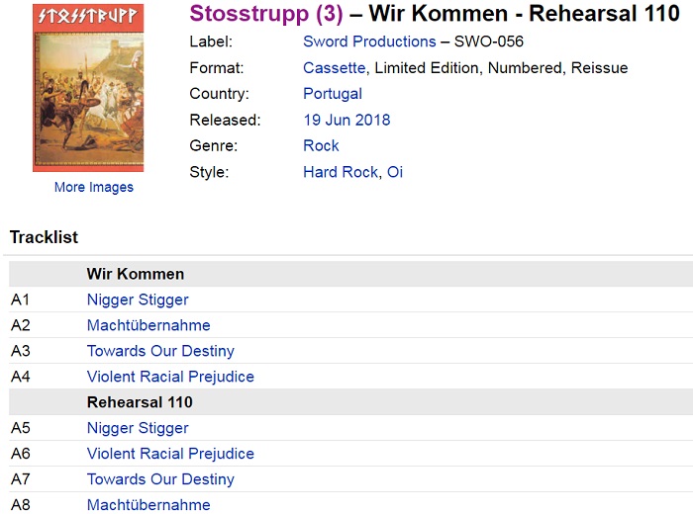Click the Wir Kommen tracklist section heading
Screen dimensions: 693x514
click(x=136, y=274)
